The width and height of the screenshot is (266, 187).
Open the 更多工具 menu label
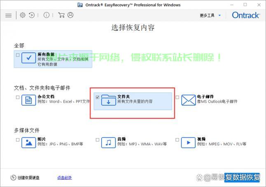click(207, 16)
